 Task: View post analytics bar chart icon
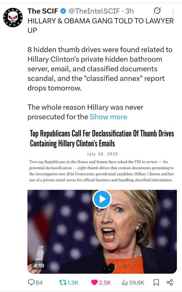click(125, 283)
